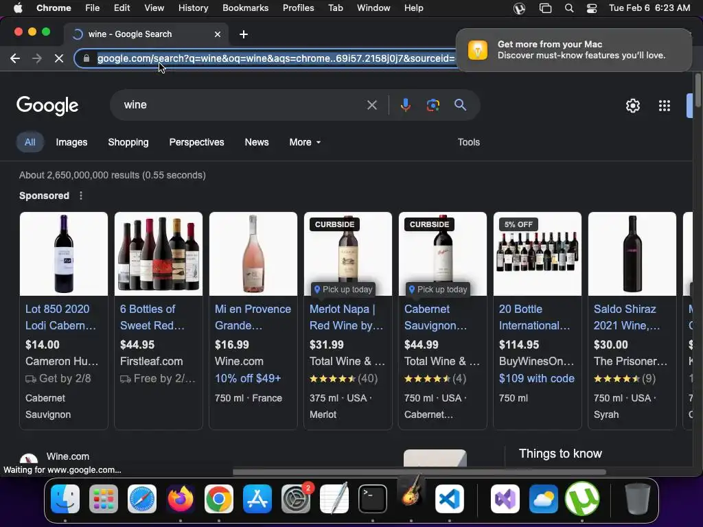
Task: Open App Store from the dock
Action: pos(257,499)
